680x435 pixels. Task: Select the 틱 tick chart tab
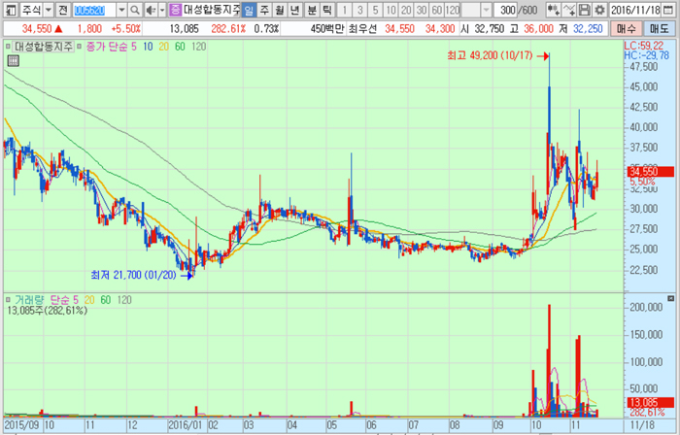[x=328, y=10]
